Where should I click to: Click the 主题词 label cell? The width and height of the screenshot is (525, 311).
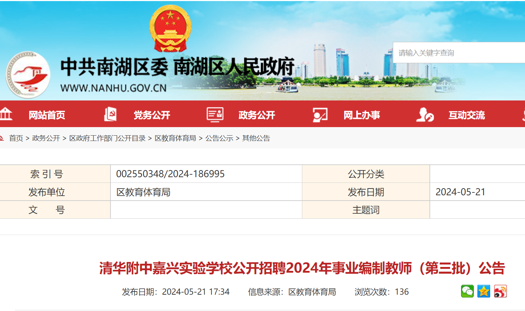[366, 210]
